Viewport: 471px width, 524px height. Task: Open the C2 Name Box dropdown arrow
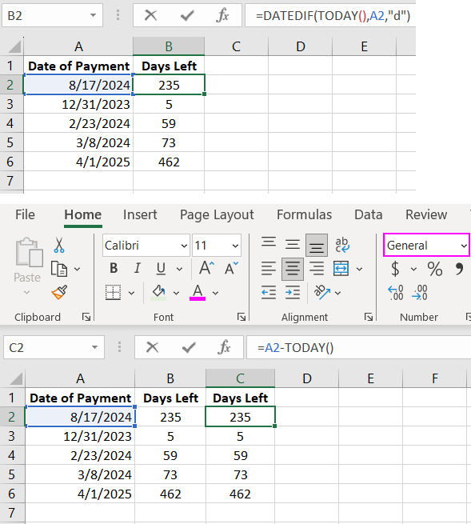(95, 347)
